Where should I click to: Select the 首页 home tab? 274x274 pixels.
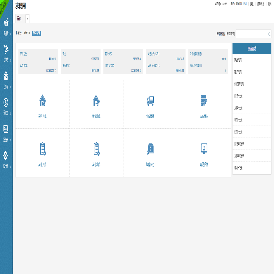coord(19,19)
